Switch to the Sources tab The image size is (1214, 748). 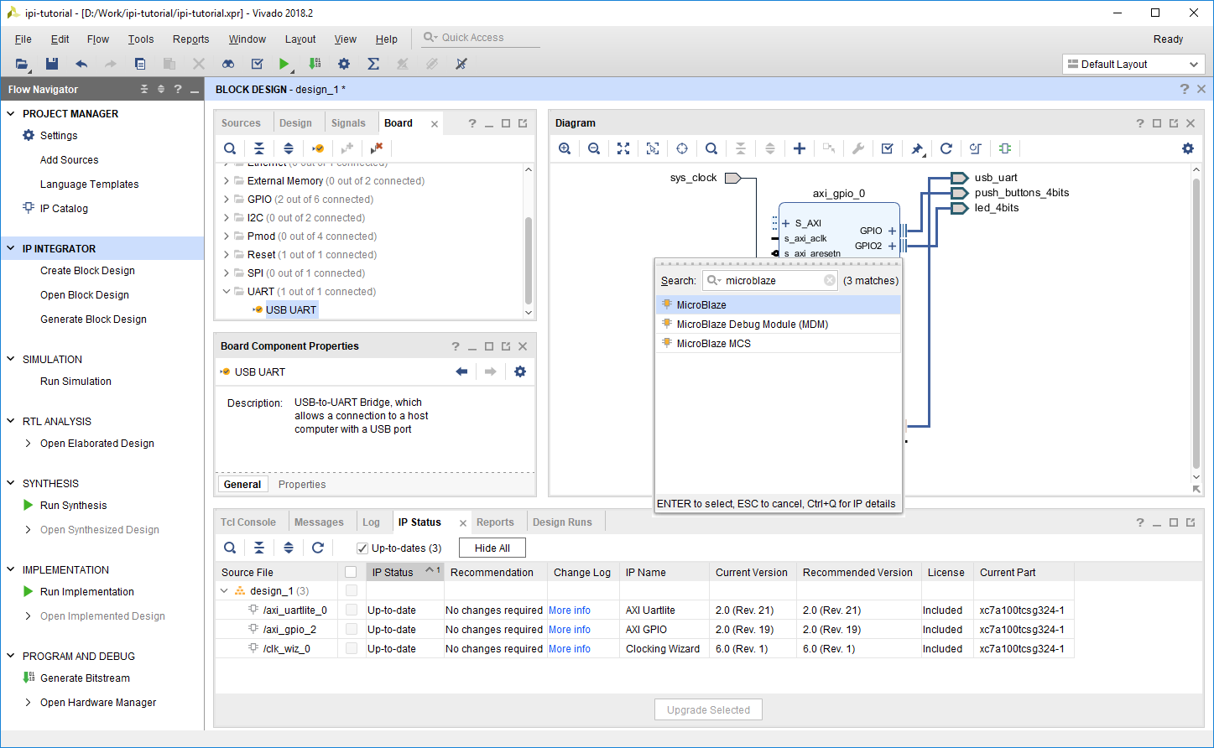tap(241, 123)
